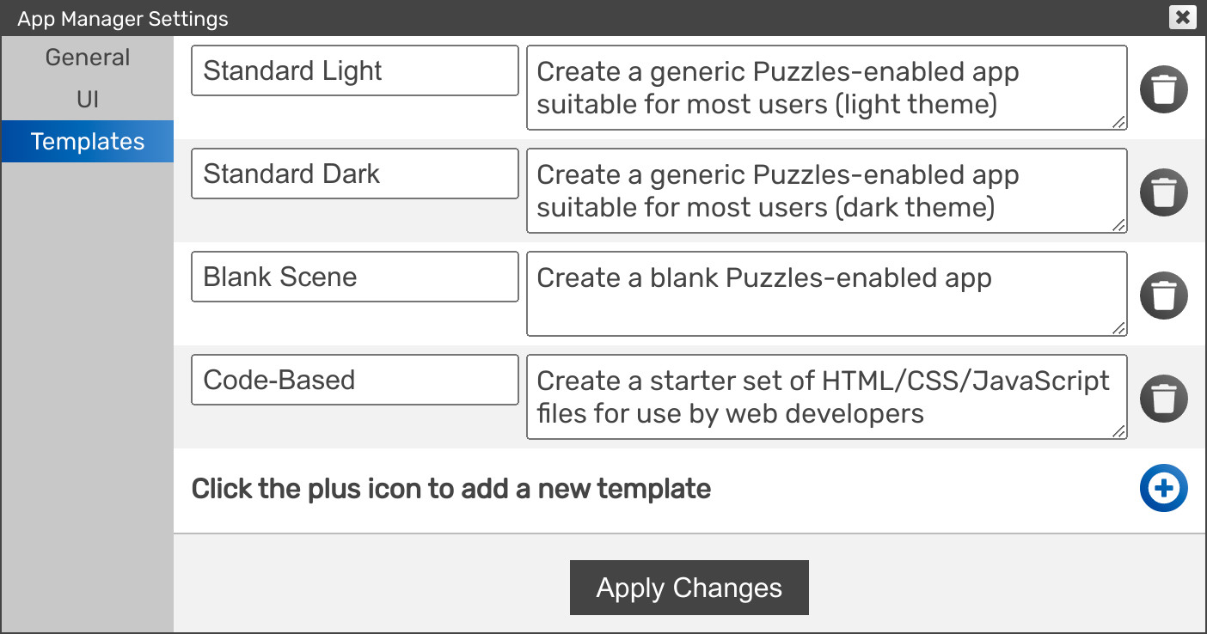Click into the Code-Based name field

(355, 380)
